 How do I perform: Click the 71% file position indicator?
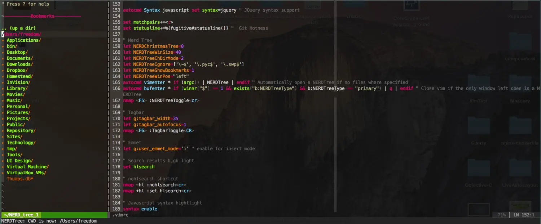(x=501, y=215)
